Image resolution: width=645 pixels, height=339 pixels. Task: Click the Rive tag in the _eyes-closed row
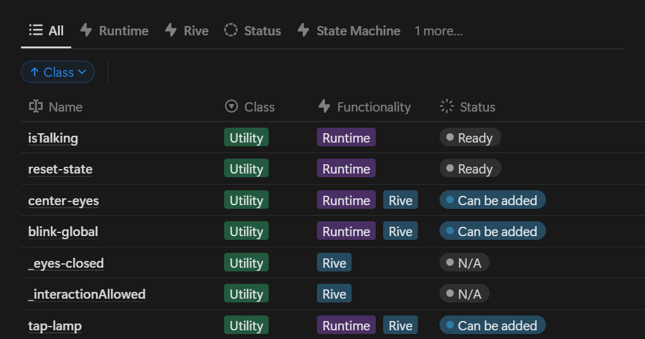click(334, 263)
